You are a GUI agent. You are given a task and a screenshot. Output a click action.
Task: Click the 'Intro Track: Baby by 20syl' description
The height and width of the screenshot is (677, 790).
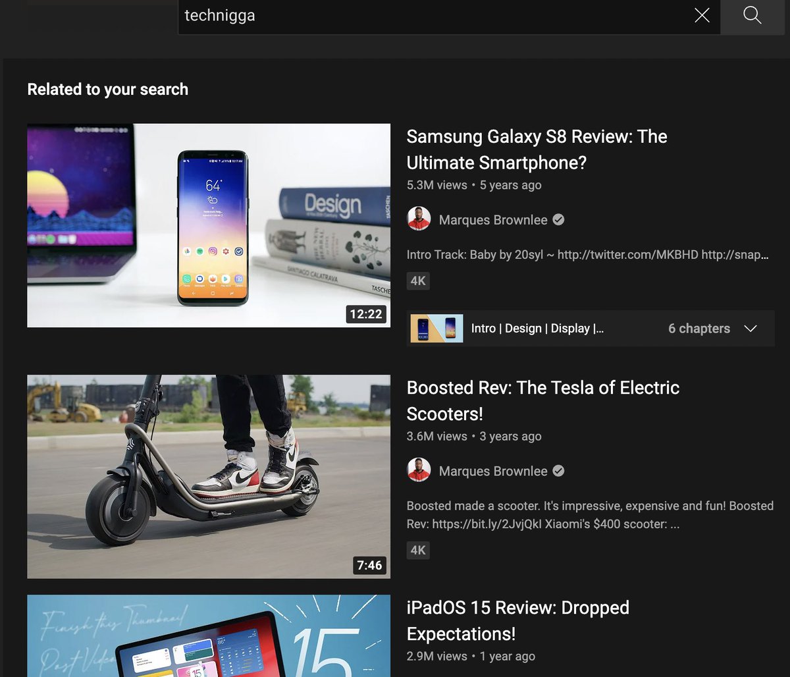pos(588,255)
